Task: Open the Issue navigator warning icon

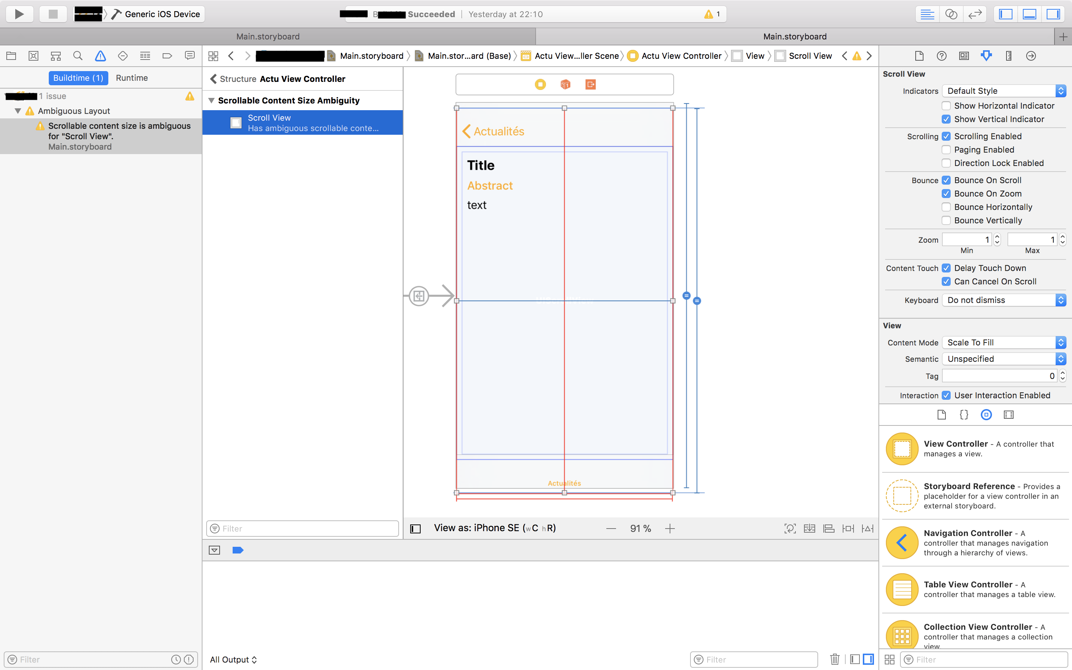Action: tap(100, 56)
